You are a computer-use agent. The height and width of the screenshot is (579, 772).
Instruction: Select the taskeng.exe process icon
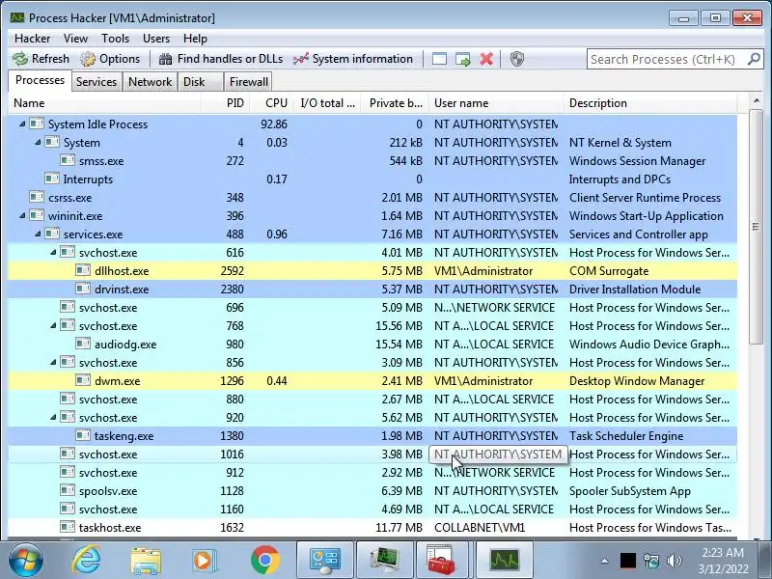83,436
